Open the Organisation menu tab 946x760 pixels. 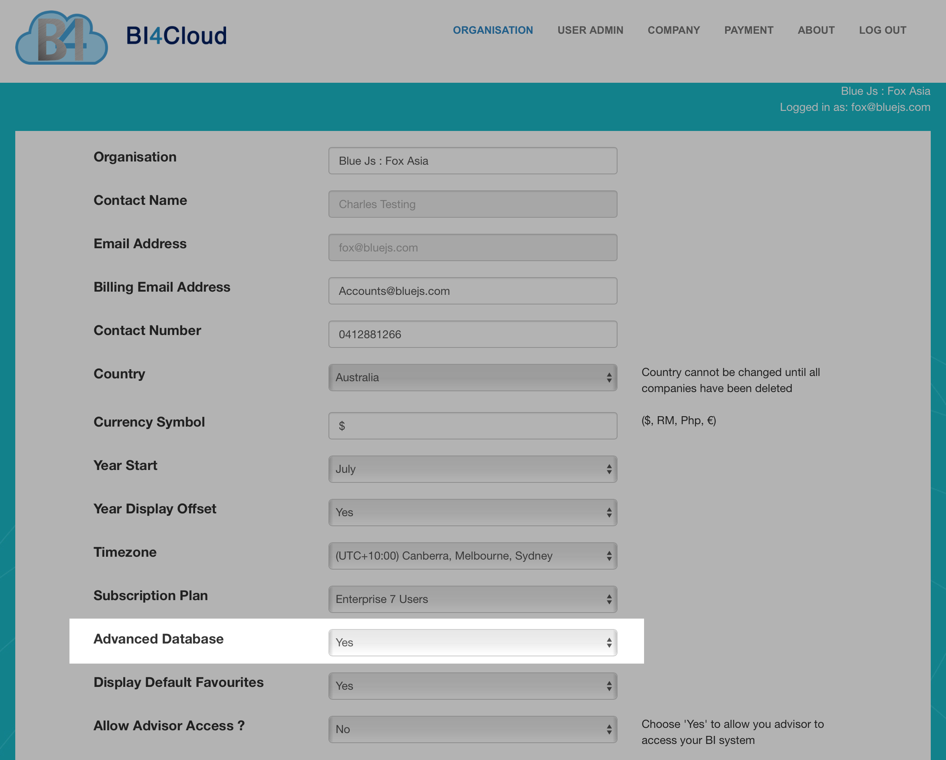493,30
